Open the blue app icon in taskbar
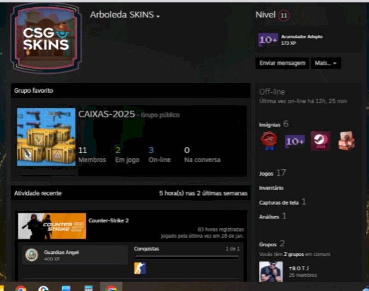 tap(66, 288)
